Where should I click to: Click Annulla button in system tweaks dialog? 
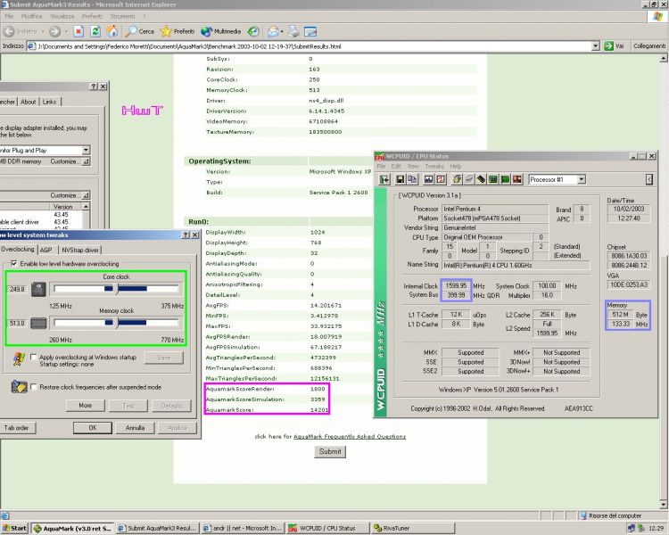tap(135, 427)
